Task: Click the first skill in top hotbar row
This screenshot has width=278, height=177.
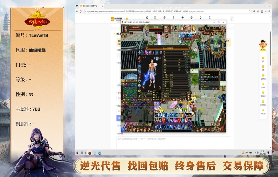Action: [x=157, y=115]
